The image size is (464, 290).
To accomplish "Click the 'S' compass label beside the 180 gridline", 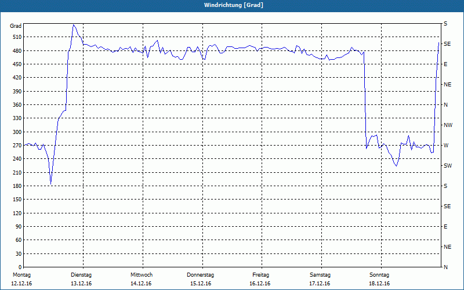I will (x=445, y=186).
